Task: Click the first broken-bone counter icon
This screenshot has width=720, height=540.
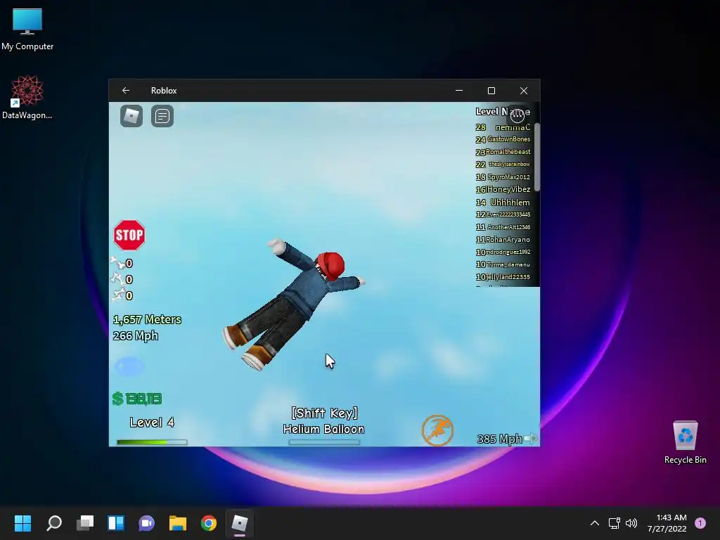Action: [x=117, y=263]
